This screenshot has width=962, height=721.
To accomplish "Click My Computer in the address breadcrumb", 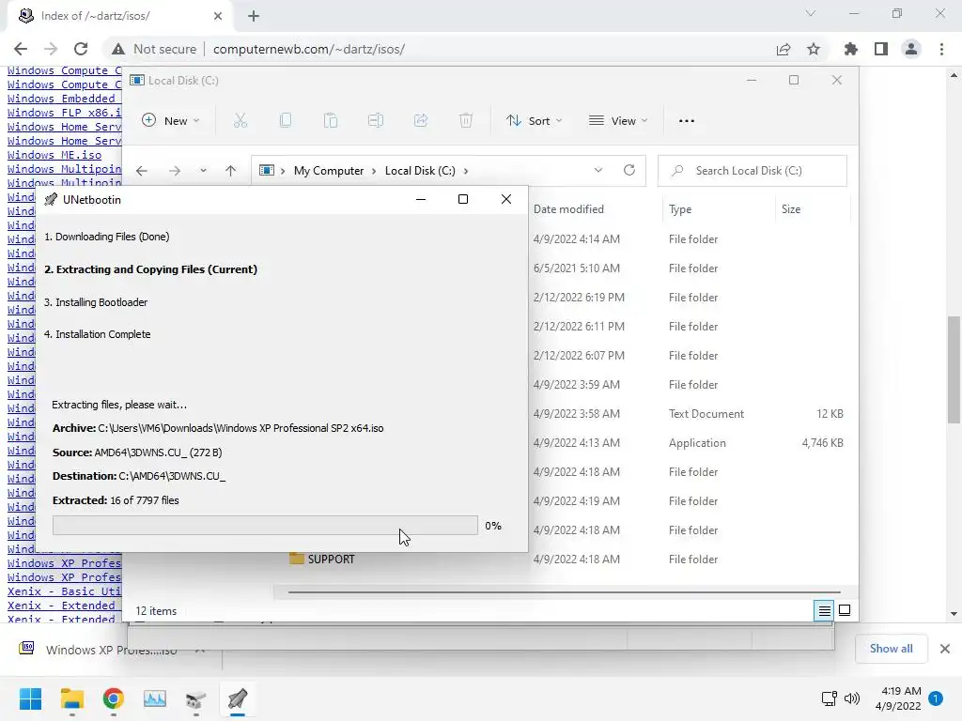I will point(328,171).
